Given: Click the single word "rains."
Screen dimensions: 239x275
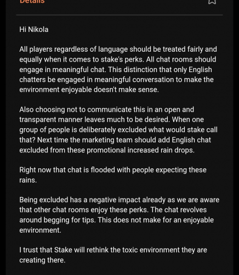Looking at the screenshot, I should coord(28,180).
